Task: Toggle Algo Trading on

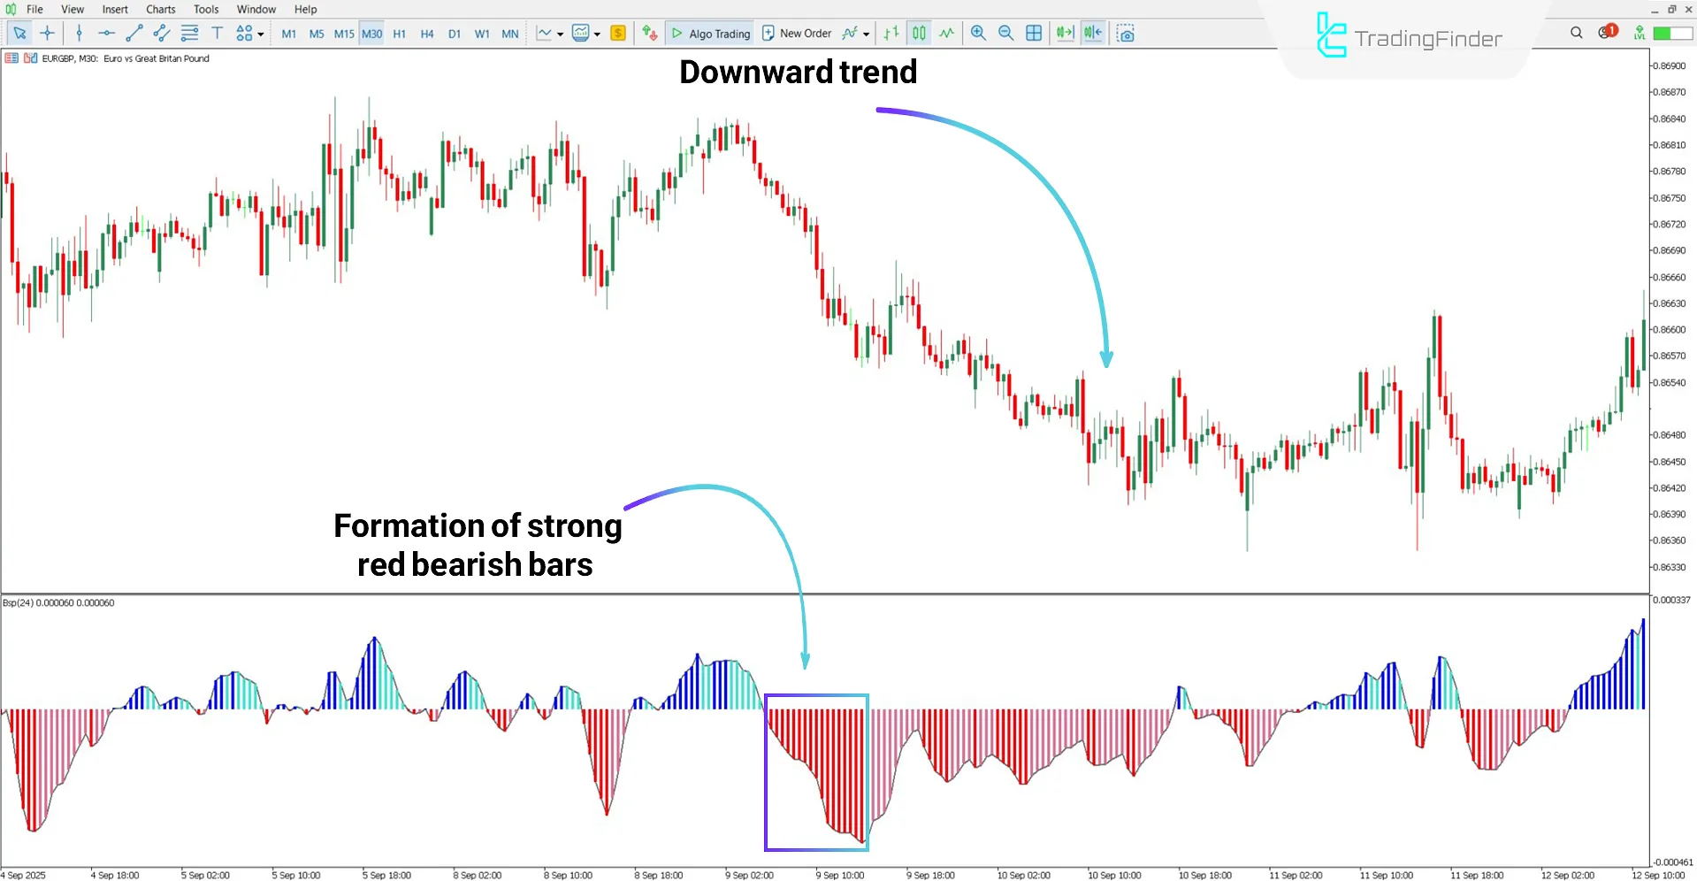Action: point(710,33)
